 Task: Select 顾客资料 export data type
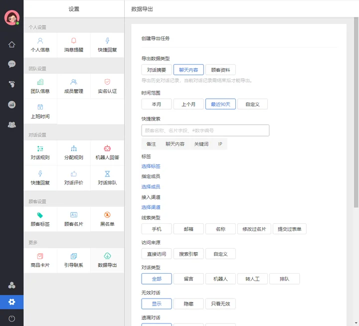point(220,70)
